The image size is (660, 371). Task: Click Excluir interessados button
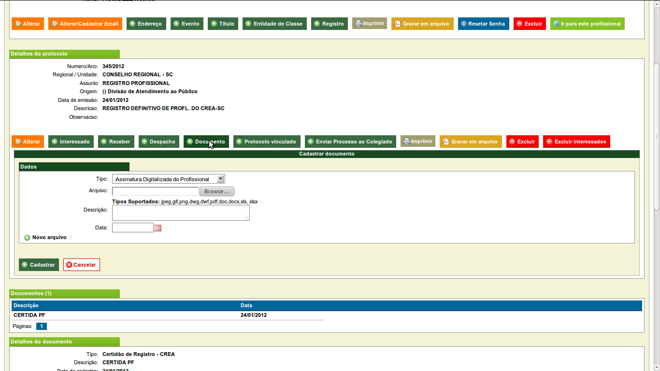(x=576, y=142)
